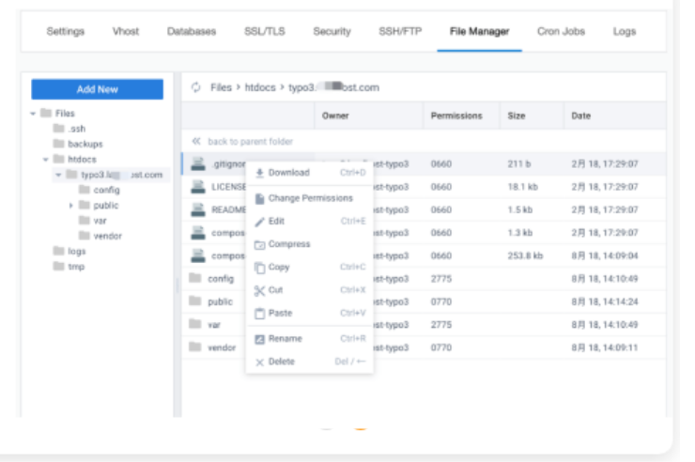Screen dimensions: 695x462
Task: Select the backups folder in tree
Action: coord(85,145)
